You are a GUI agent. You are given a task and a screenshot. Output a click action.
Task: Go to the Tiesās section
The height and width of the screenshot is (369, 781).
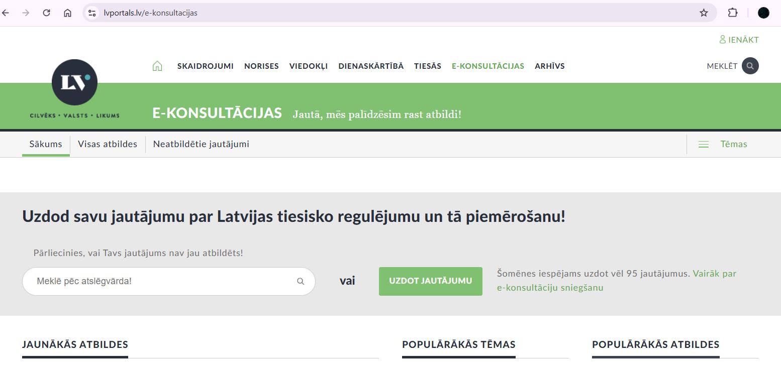click(x=427, y=66)
